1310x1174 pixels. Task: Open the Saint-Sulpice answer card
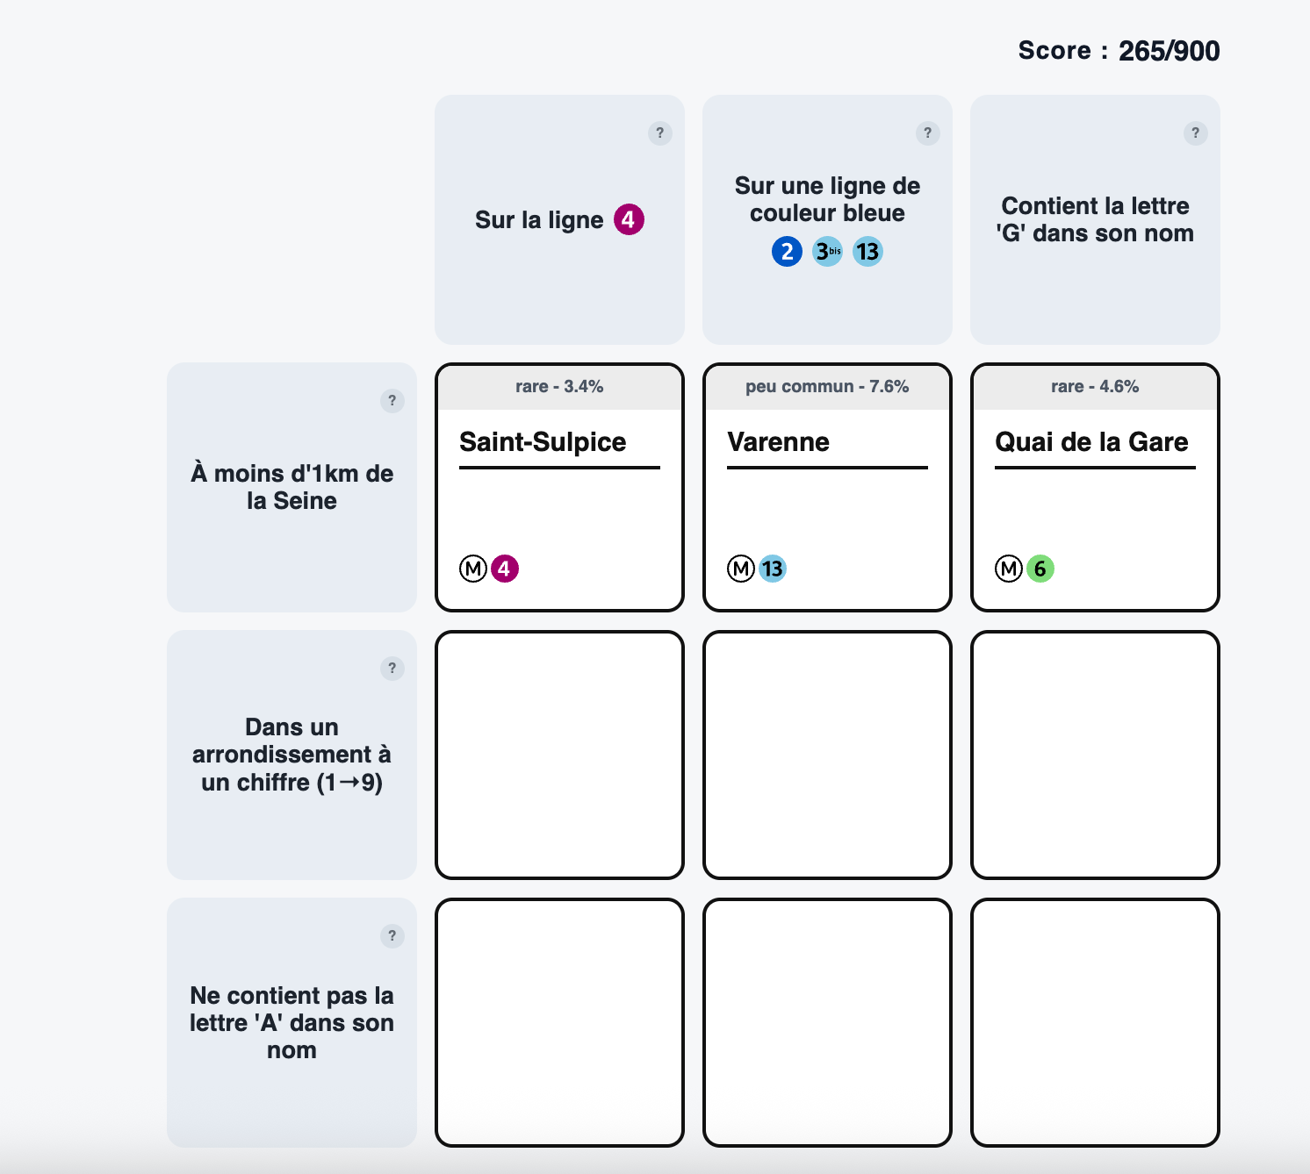pos(559,487)
